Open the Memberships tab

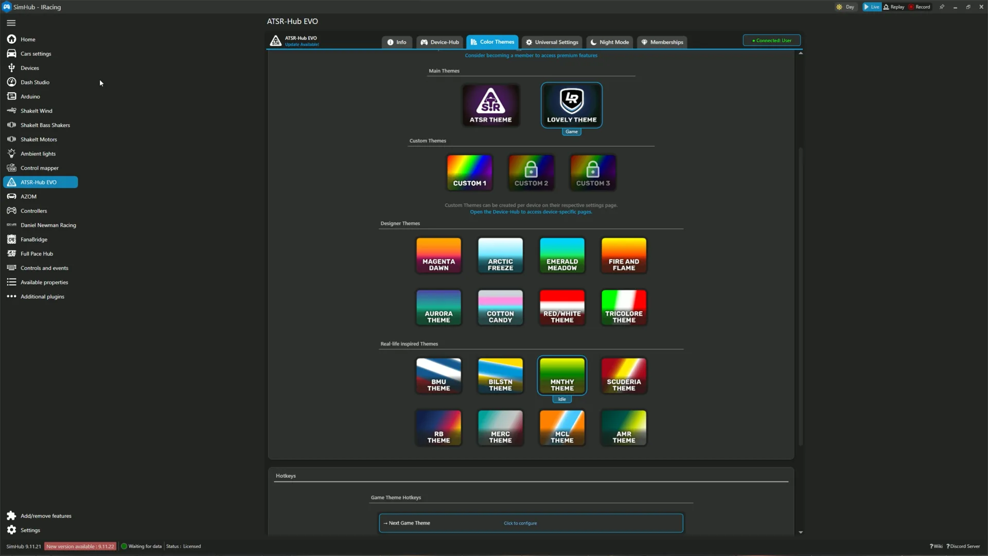pyautogui.click(x=662, y=42)
